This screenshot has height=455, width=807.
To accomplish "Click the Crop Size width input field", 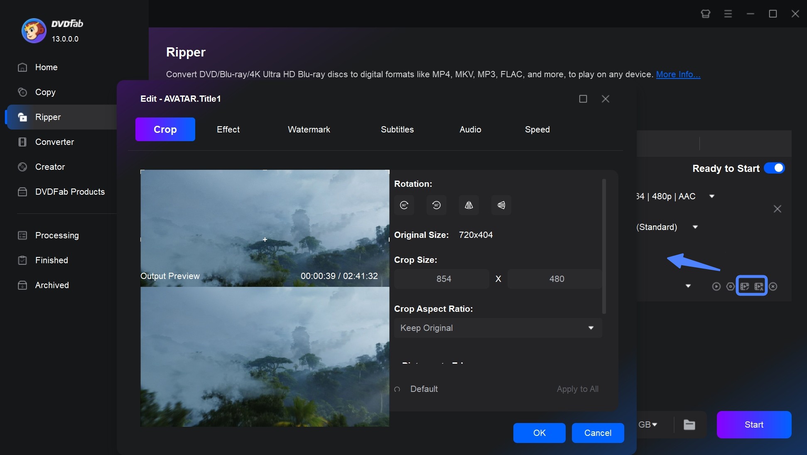I will pos(444,279).
